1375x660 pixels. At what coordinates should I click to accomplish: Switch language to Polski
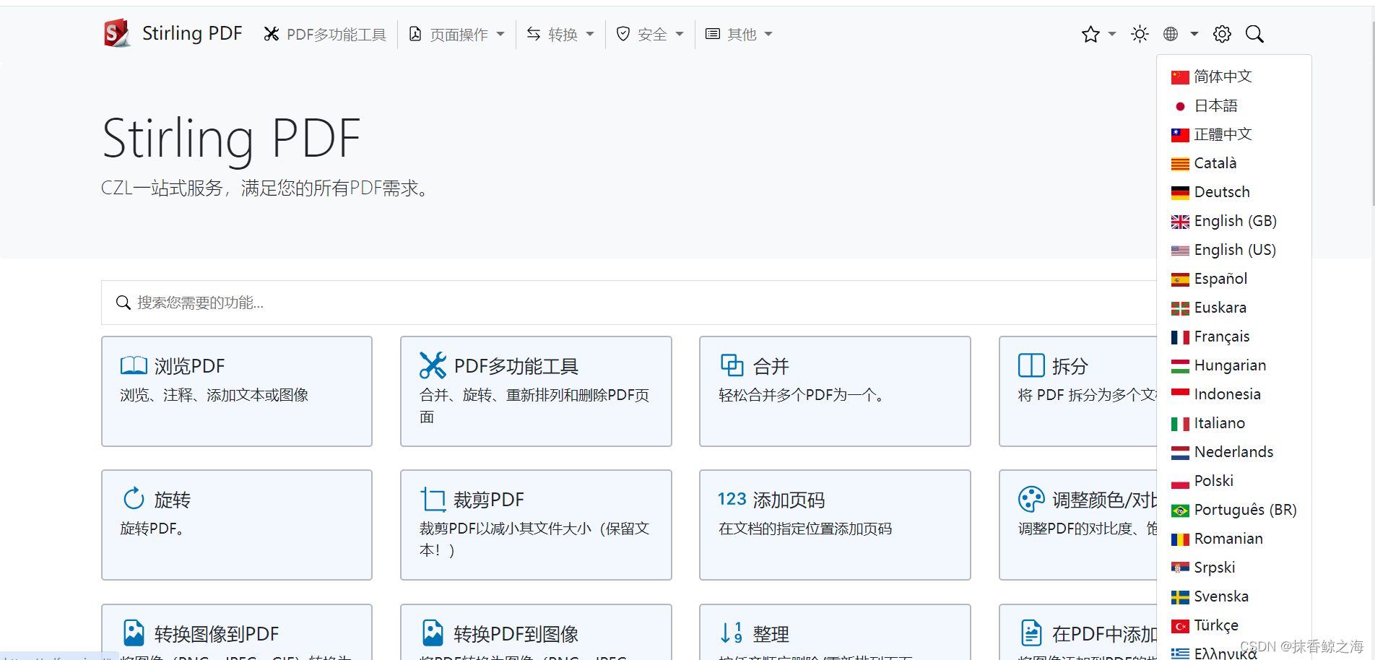click(1233, 481)
